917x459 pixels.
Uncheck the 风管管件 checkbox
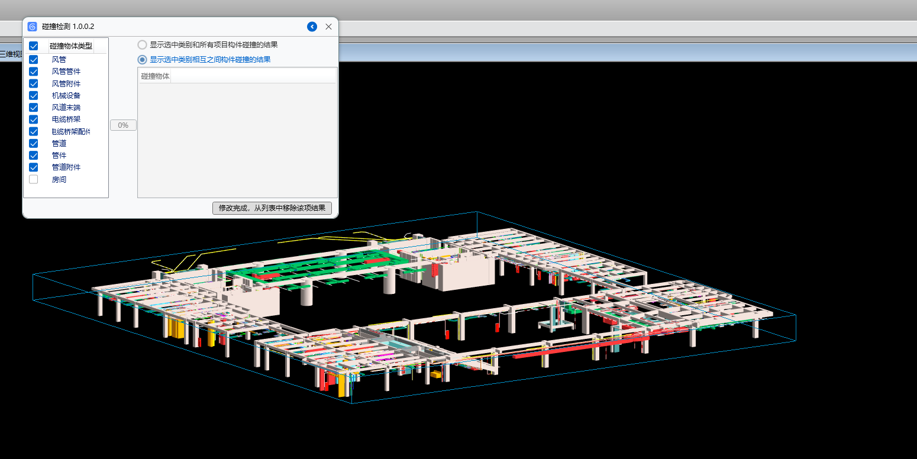pyautogui.click(x=34, y=72)
